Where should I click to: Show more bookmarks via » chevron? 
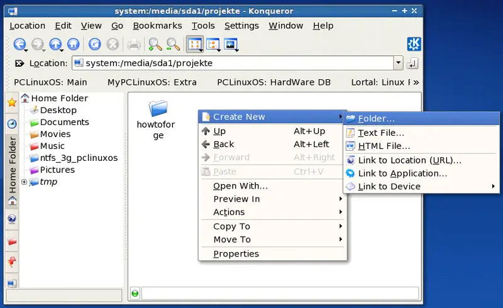click(416, 82)
